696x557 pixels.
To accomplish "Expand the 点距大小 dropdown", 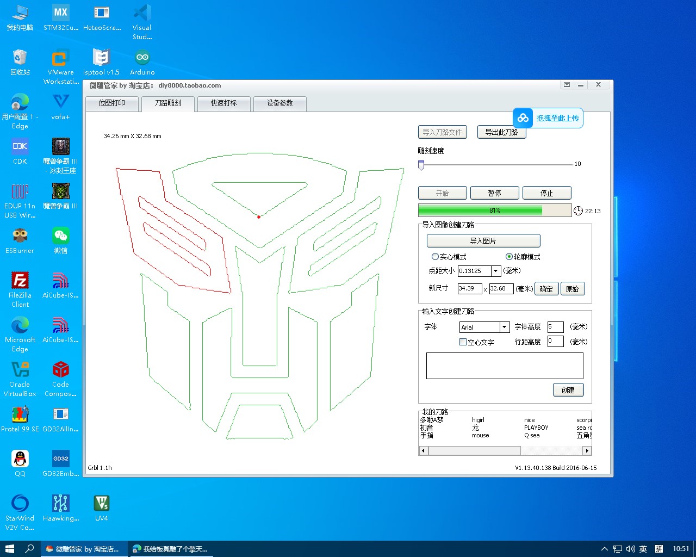I will 495,271.
